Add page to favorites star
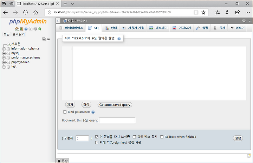The width and height of the screenshot is (253, 163). (x=203, y=12)
